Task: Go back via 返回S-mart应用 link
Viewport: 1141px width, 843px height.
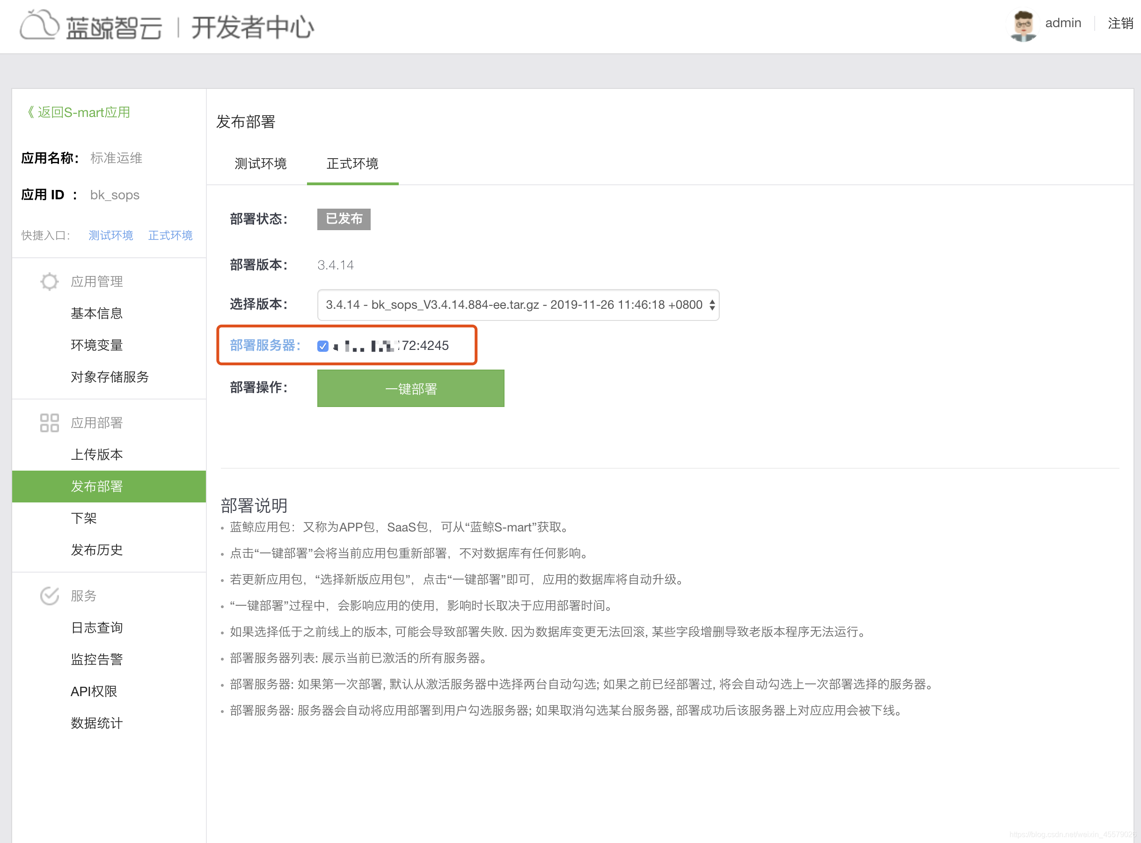Action: (x=79, y=112)
